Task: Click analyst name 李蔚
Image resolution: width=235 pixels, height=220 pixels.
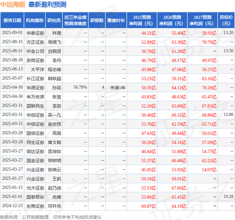Action: pos(57,106)
